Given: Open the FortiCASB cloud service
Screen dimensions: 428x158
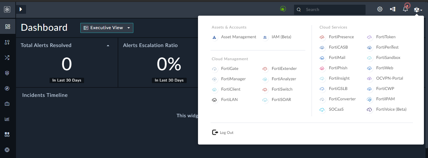Looking at the screenshot, I should pyautogui.click(x=338, y=47).
